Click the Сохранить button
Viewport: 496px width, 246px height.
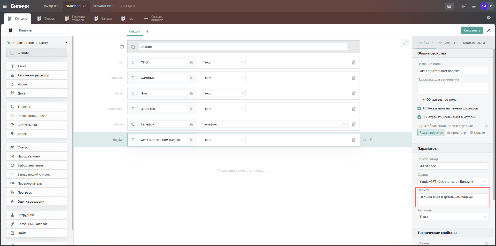(x=472, y=30)
